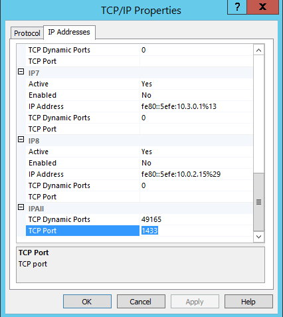Screen dimensions: 283x317
Task: Click scroll up arrow in property list
Action: (x=258, y=50)
